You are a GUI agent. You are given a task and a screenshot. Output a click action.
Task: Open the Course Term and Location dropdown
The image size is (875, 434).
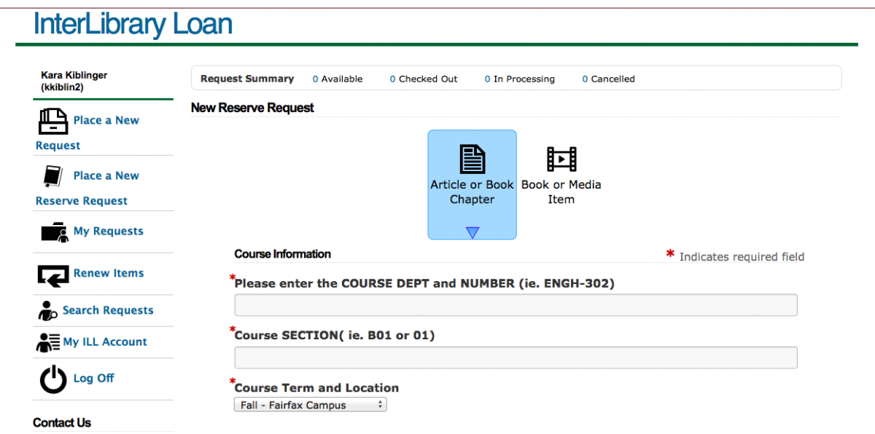tap(310, 405)
